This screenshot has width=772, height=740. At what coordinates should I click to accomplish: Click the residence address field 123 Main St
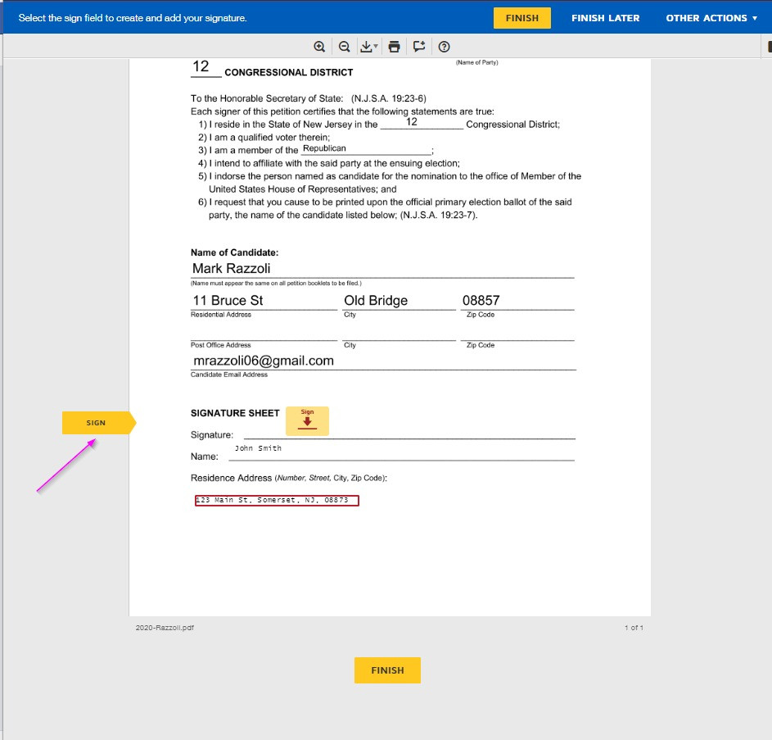pyautogui.click(x=277, y=501)
